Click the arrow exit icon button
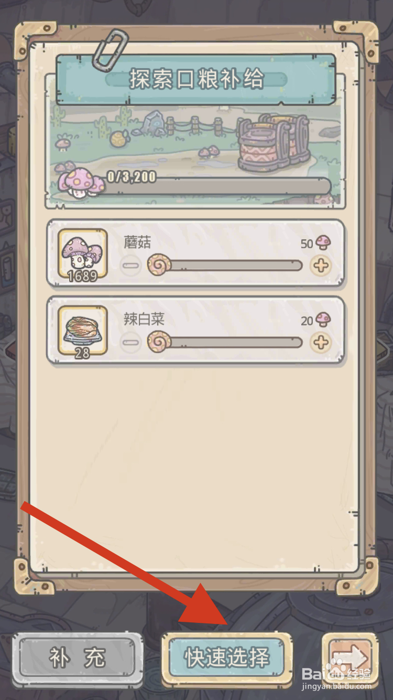 click(x=350, y=659)
